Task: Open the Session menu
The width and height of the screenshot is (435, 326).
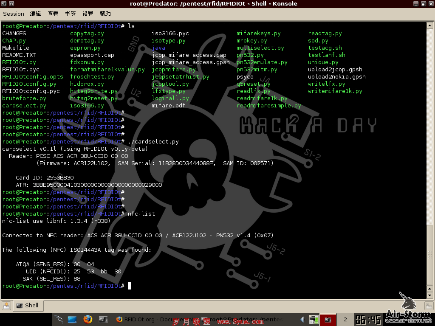Action: pyautogui.click(x=14, y=14)
